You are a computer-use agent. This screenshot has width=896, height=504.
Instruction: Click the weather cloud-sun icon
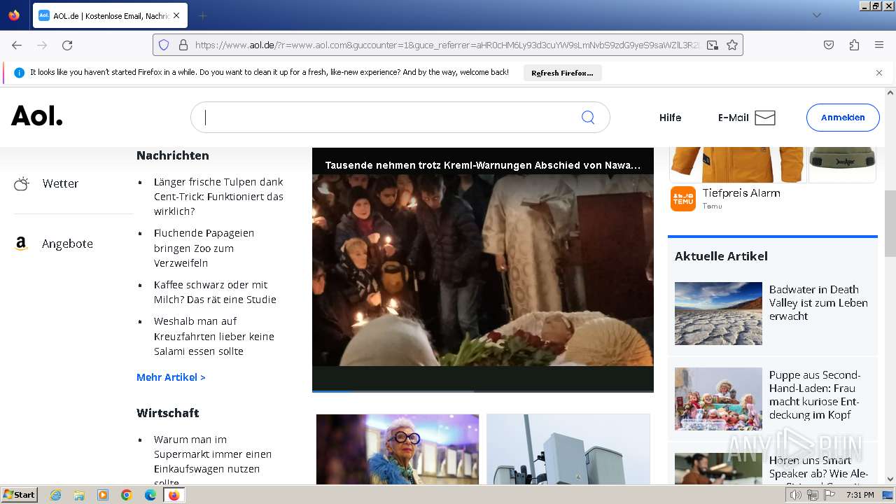(22, 183)
